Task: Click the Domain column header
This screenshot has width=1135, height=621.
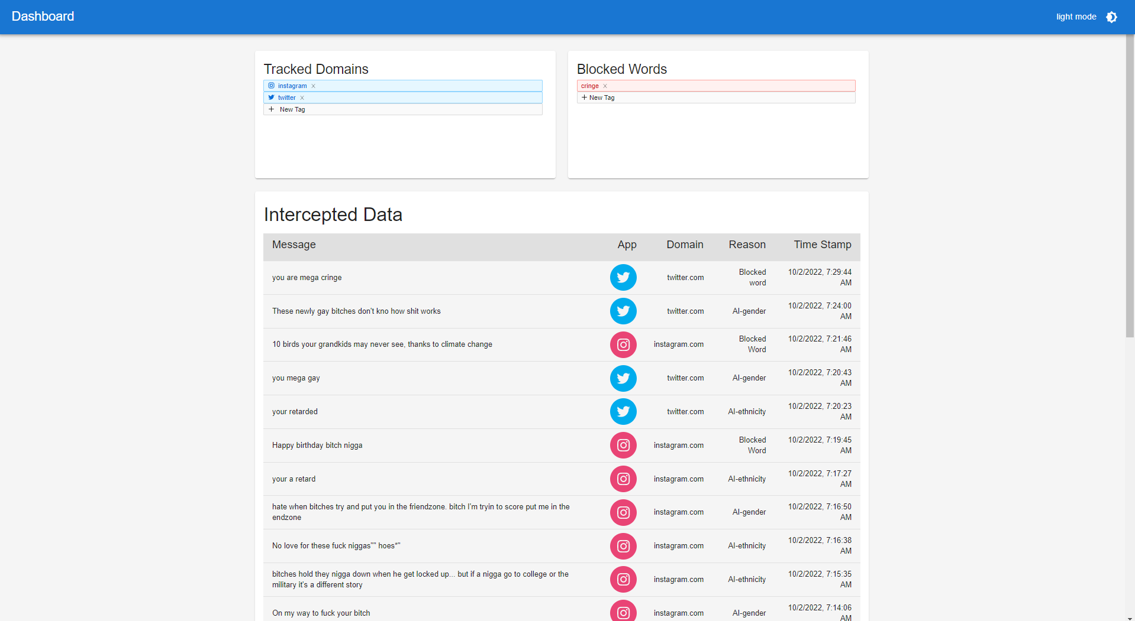Action: pyautogui.click(x=685, y=245)
